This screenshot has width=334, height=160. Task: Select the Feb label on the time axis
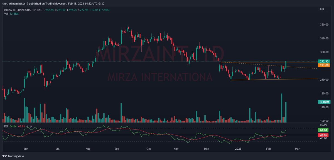tap(268, 149)
